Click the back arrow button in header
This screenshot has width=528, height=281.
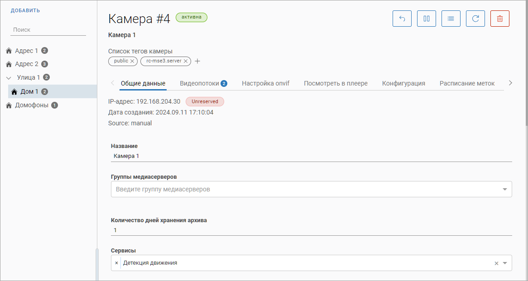(402, 19)
